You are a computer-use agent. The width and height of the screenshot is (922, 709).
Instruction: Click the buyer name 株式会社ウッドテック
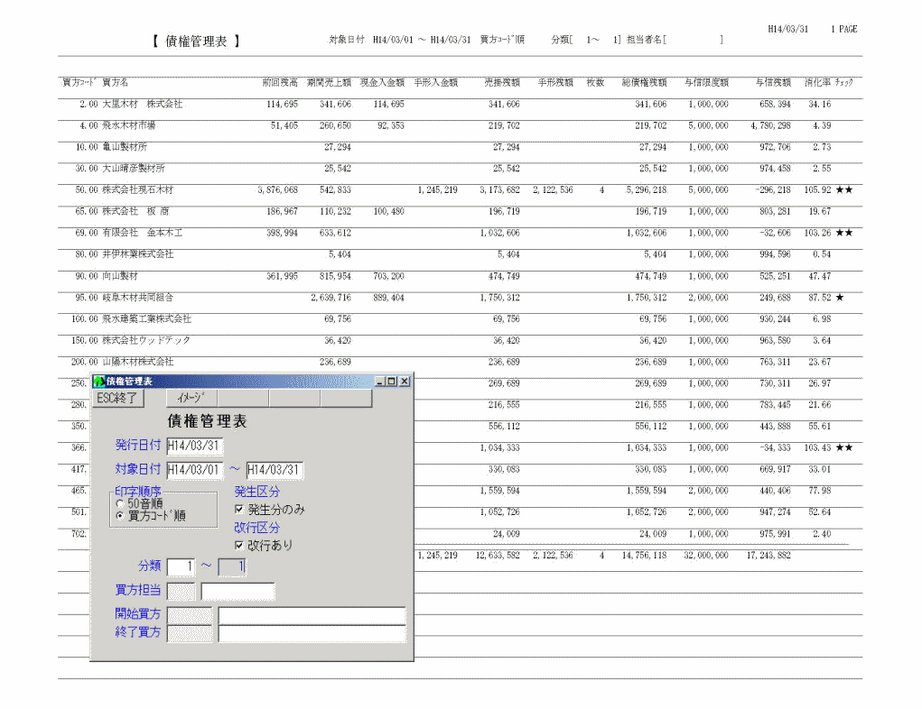146,341
